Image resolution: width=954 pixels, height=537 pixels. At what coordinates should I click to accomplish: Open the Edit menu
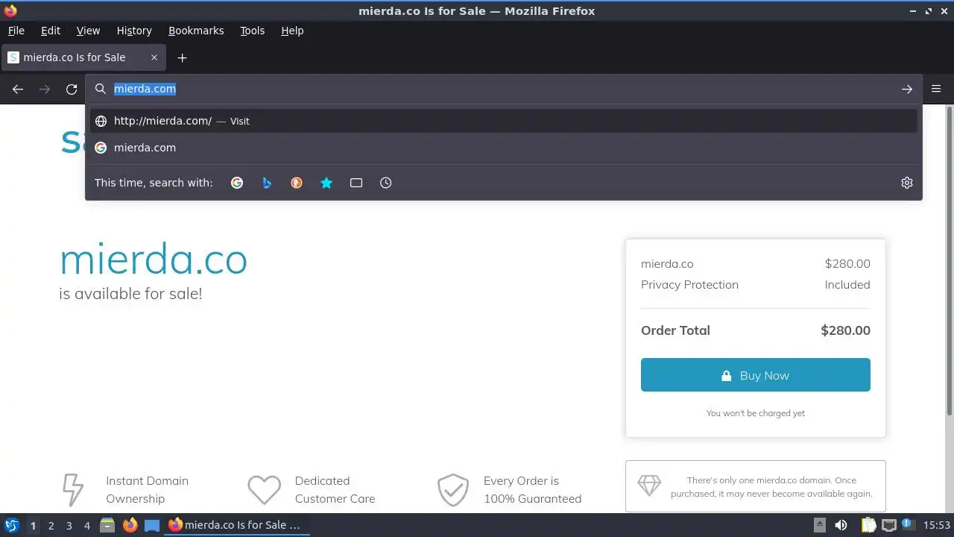[x=51, y=31]
